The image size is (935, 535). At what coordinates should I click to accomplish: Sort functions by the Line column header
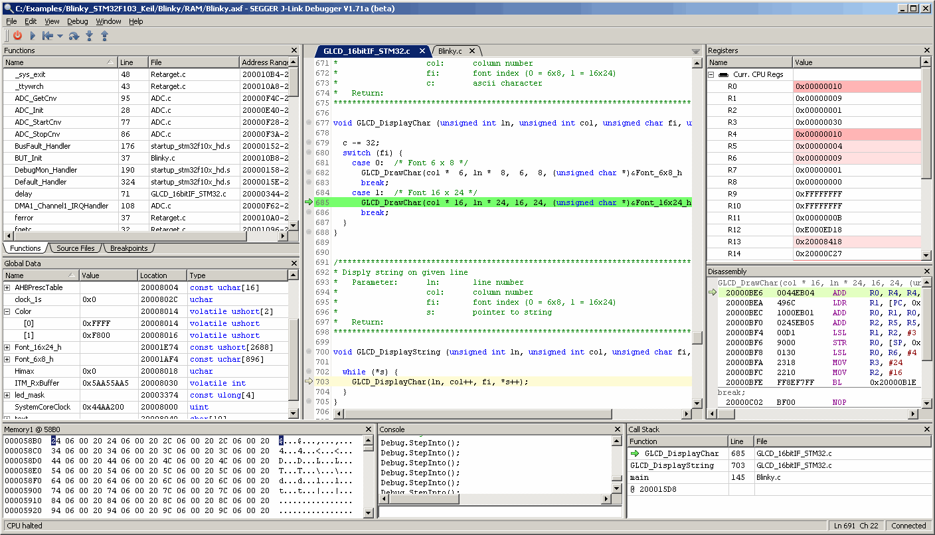pos(133,62)
